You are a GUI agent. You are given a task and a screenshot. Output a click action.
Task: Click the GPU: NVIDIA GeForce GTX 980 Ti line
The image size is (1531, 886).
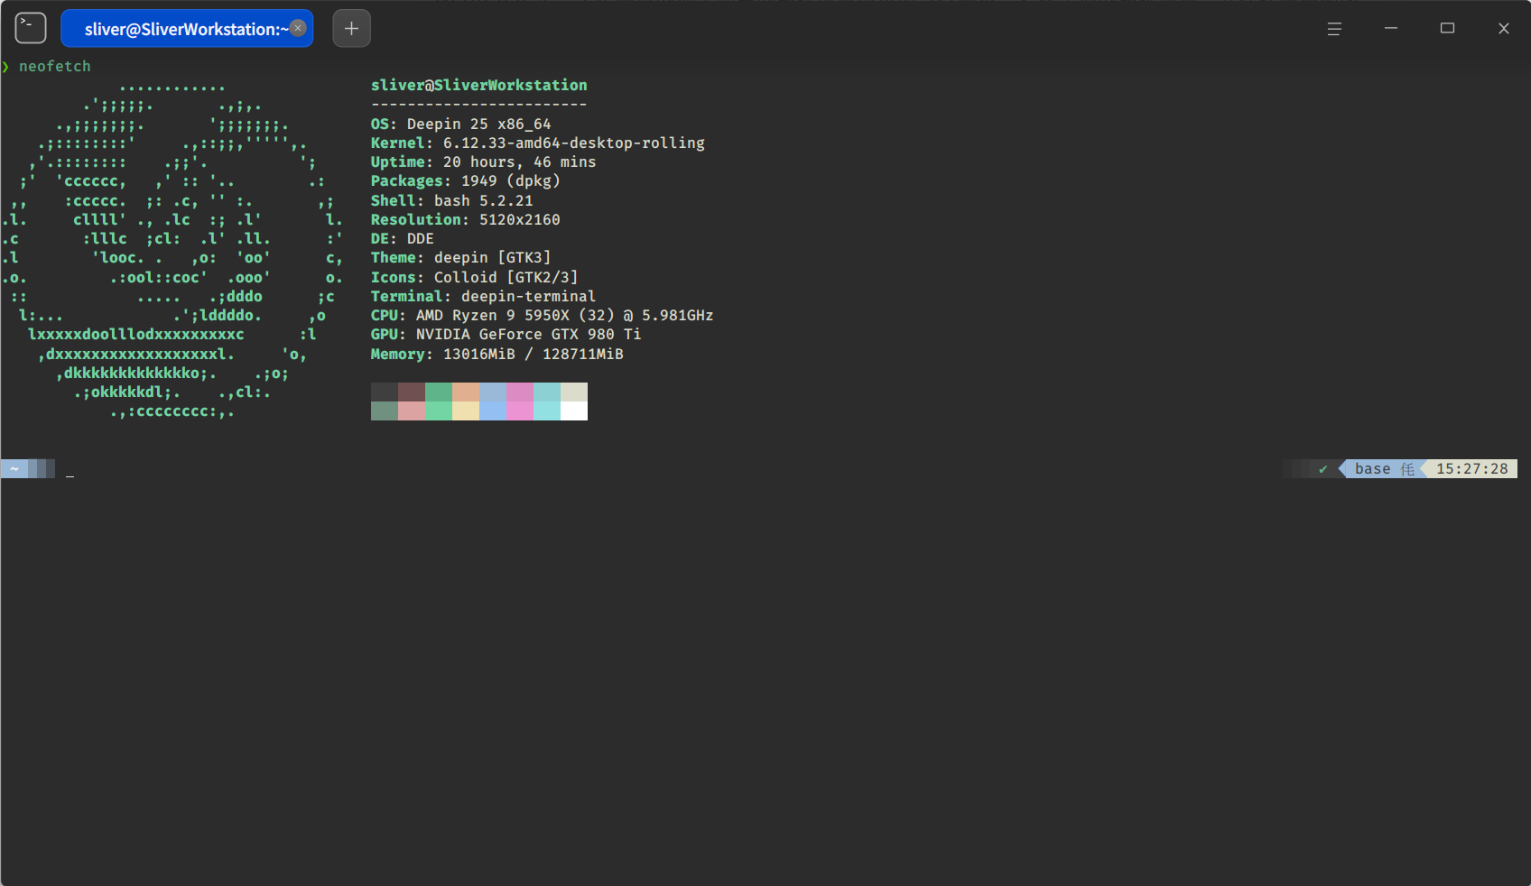pos(506,335)
